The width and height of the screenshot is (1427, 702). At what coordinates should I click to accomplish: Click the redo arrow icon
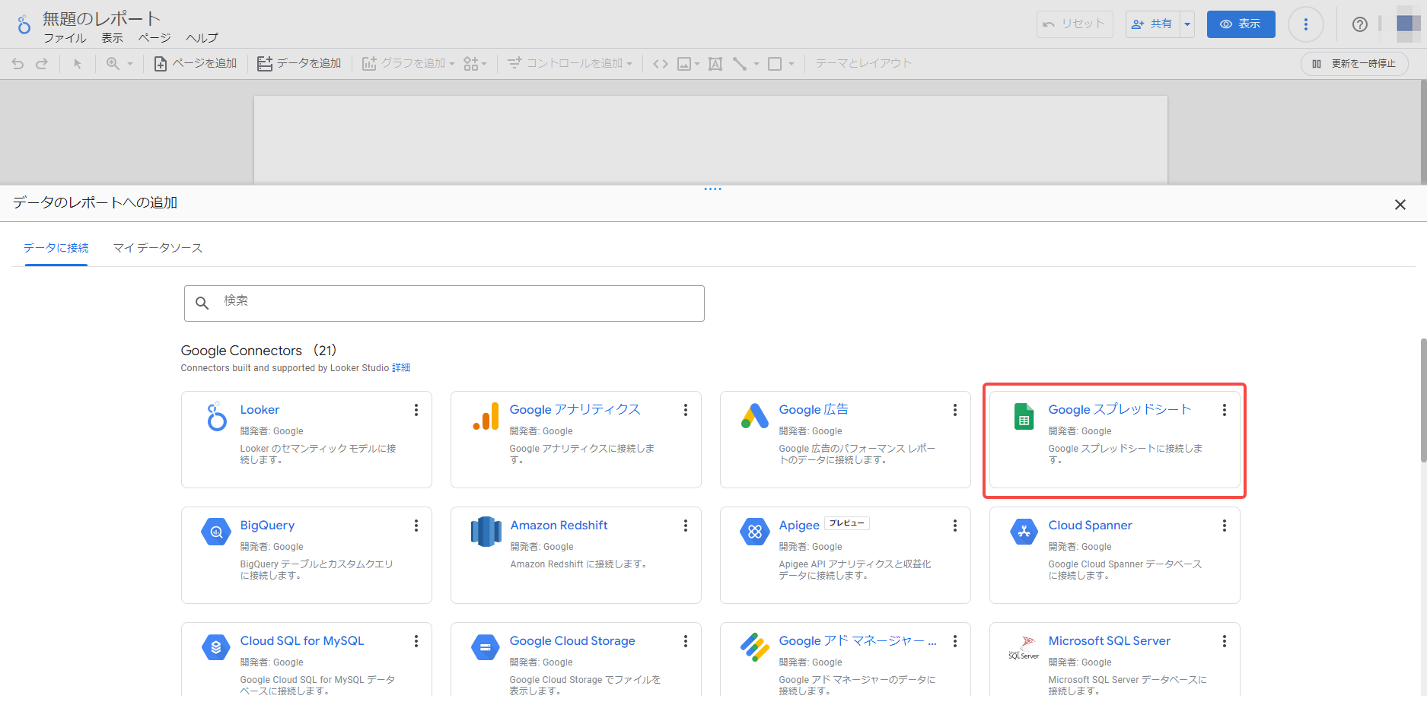coord(42,64)
